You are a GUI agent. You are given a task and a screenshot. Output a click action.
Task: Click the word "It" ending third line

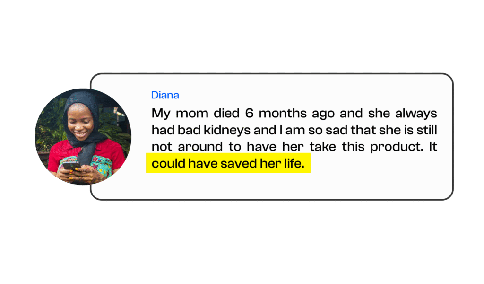click(433, 147)
